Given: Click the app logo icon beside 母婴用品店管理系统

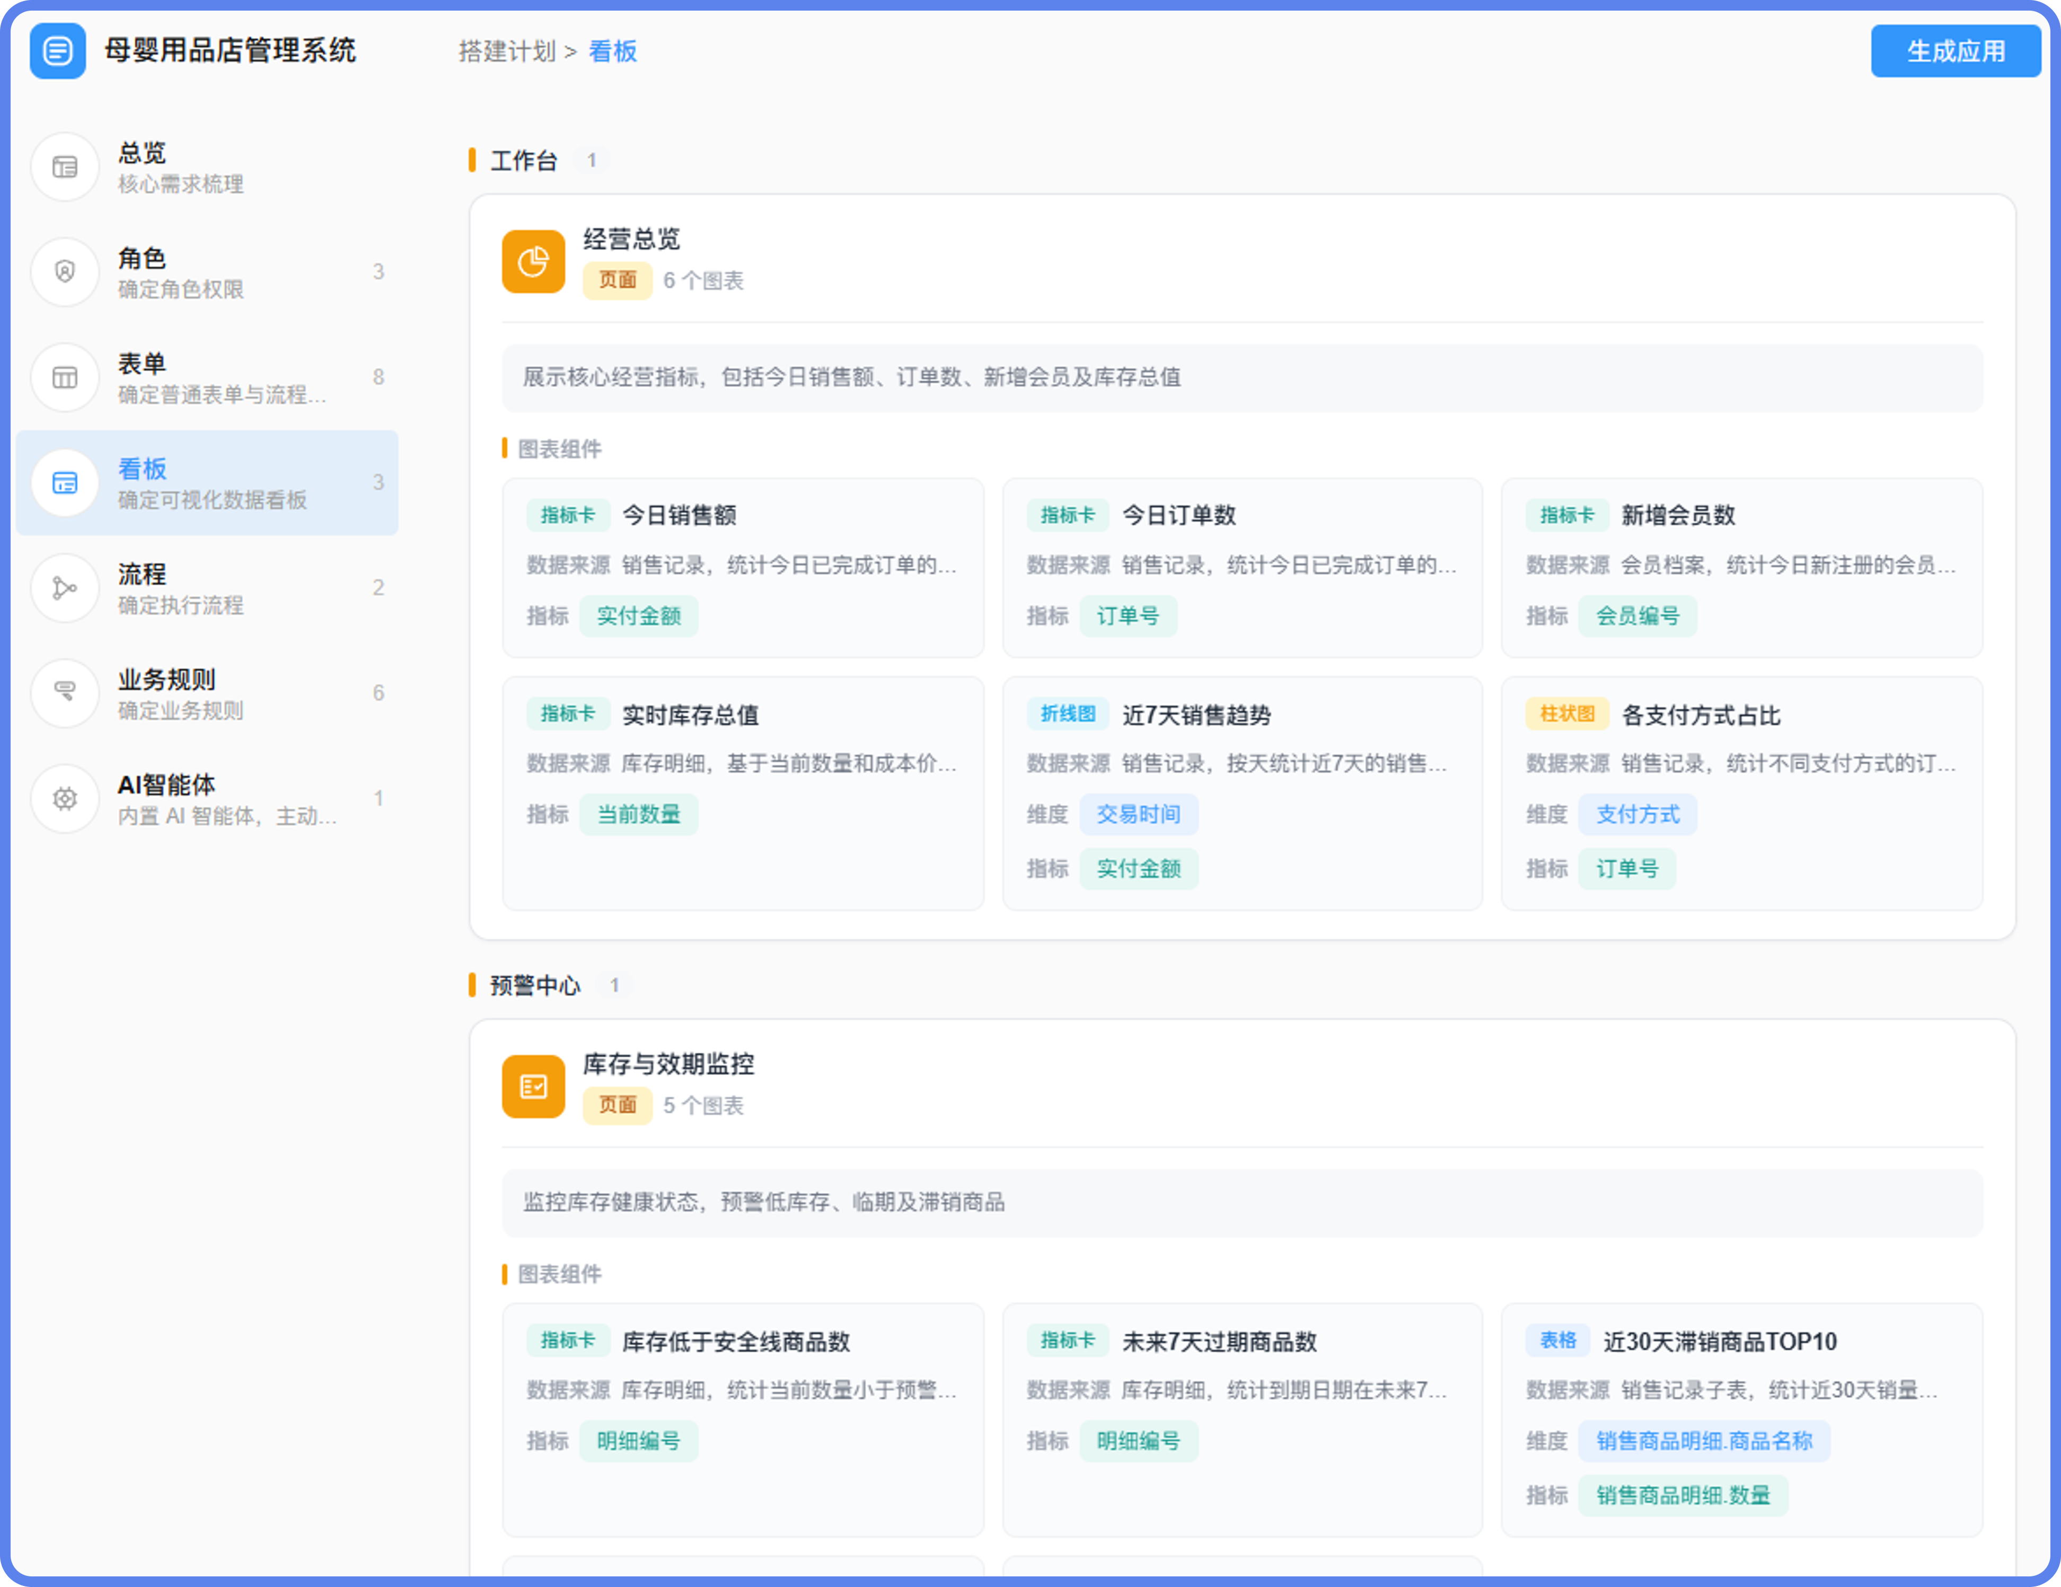Looking at the screenshot, I should pos(58,51).
